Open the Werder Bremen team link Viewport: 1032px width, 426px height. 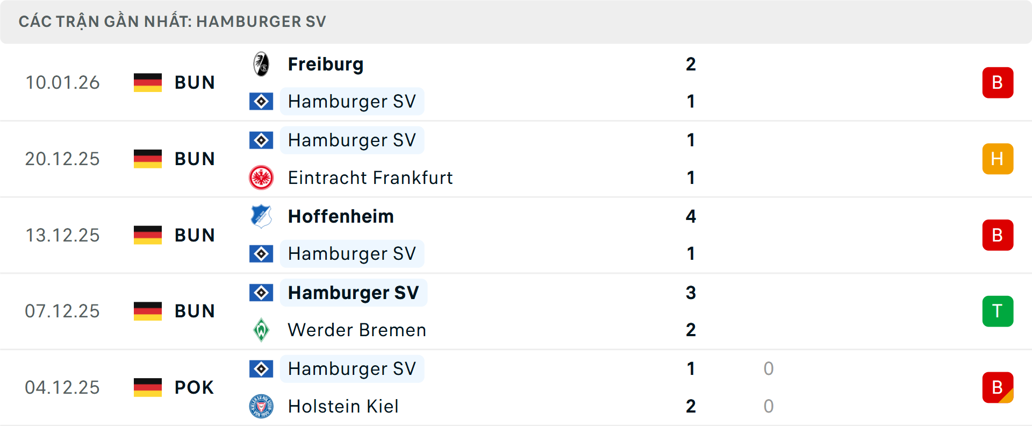coord(357,330)
